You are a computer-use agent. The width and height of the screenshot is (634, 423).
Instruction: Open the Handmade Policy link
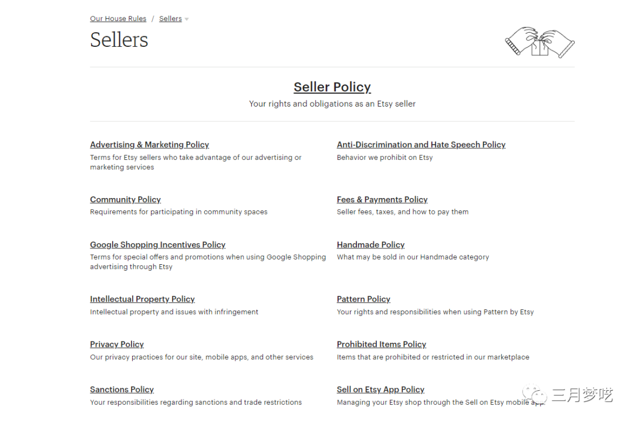point(371,244)
